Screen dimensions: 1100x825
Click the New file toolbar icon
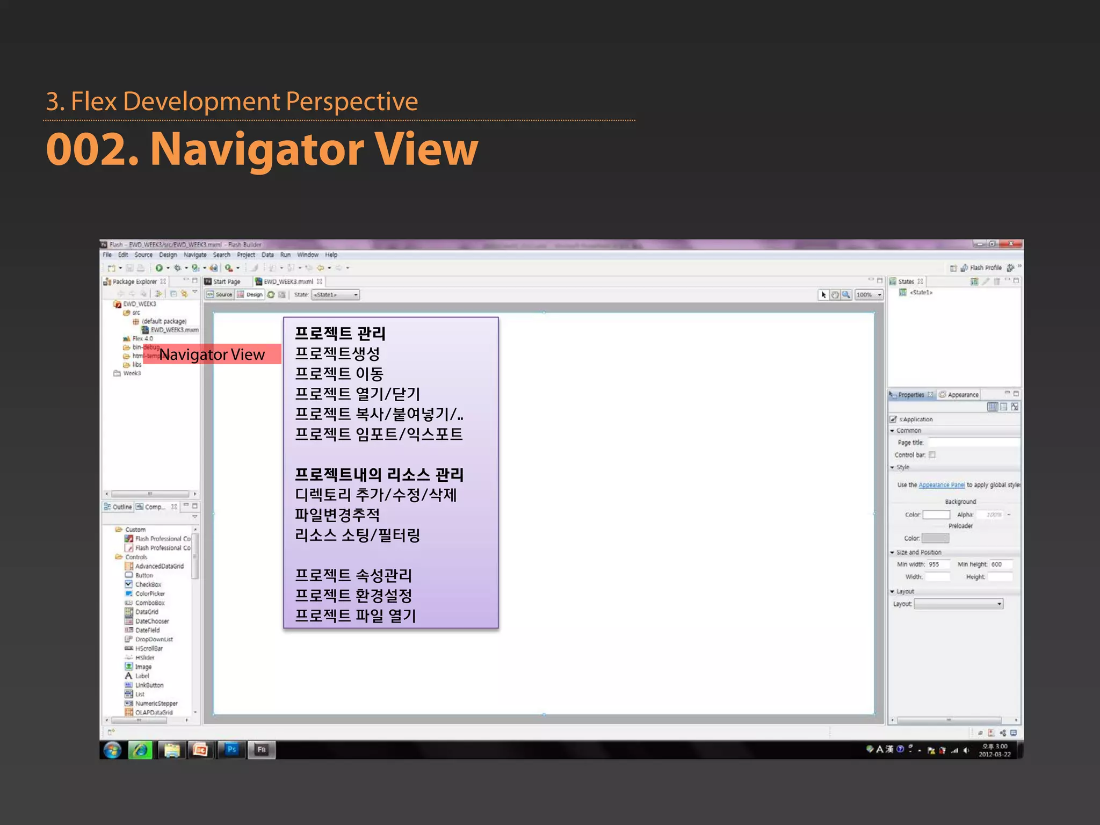tap(112, 267)
